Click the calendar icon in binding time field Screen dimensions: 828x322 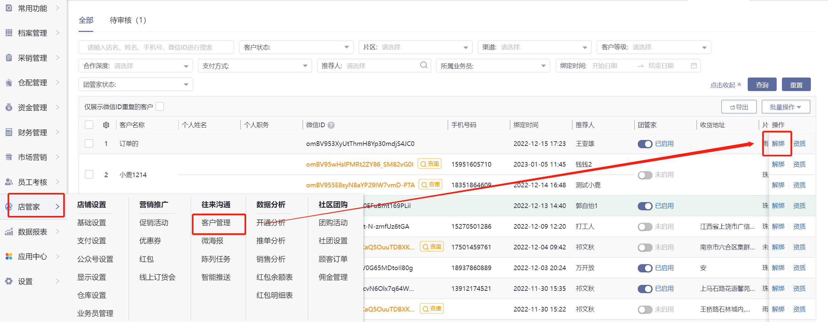tap(694, 66)
